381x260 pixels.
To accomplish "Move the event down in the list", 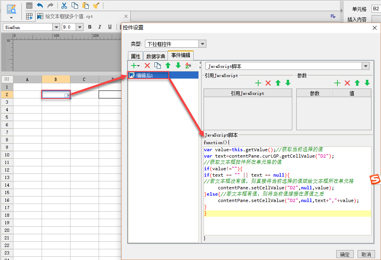I will (178, 65).
